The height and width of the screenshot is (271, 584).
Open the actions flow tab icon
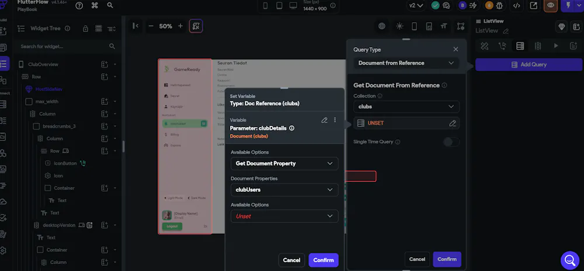click(x=502, y=45)
